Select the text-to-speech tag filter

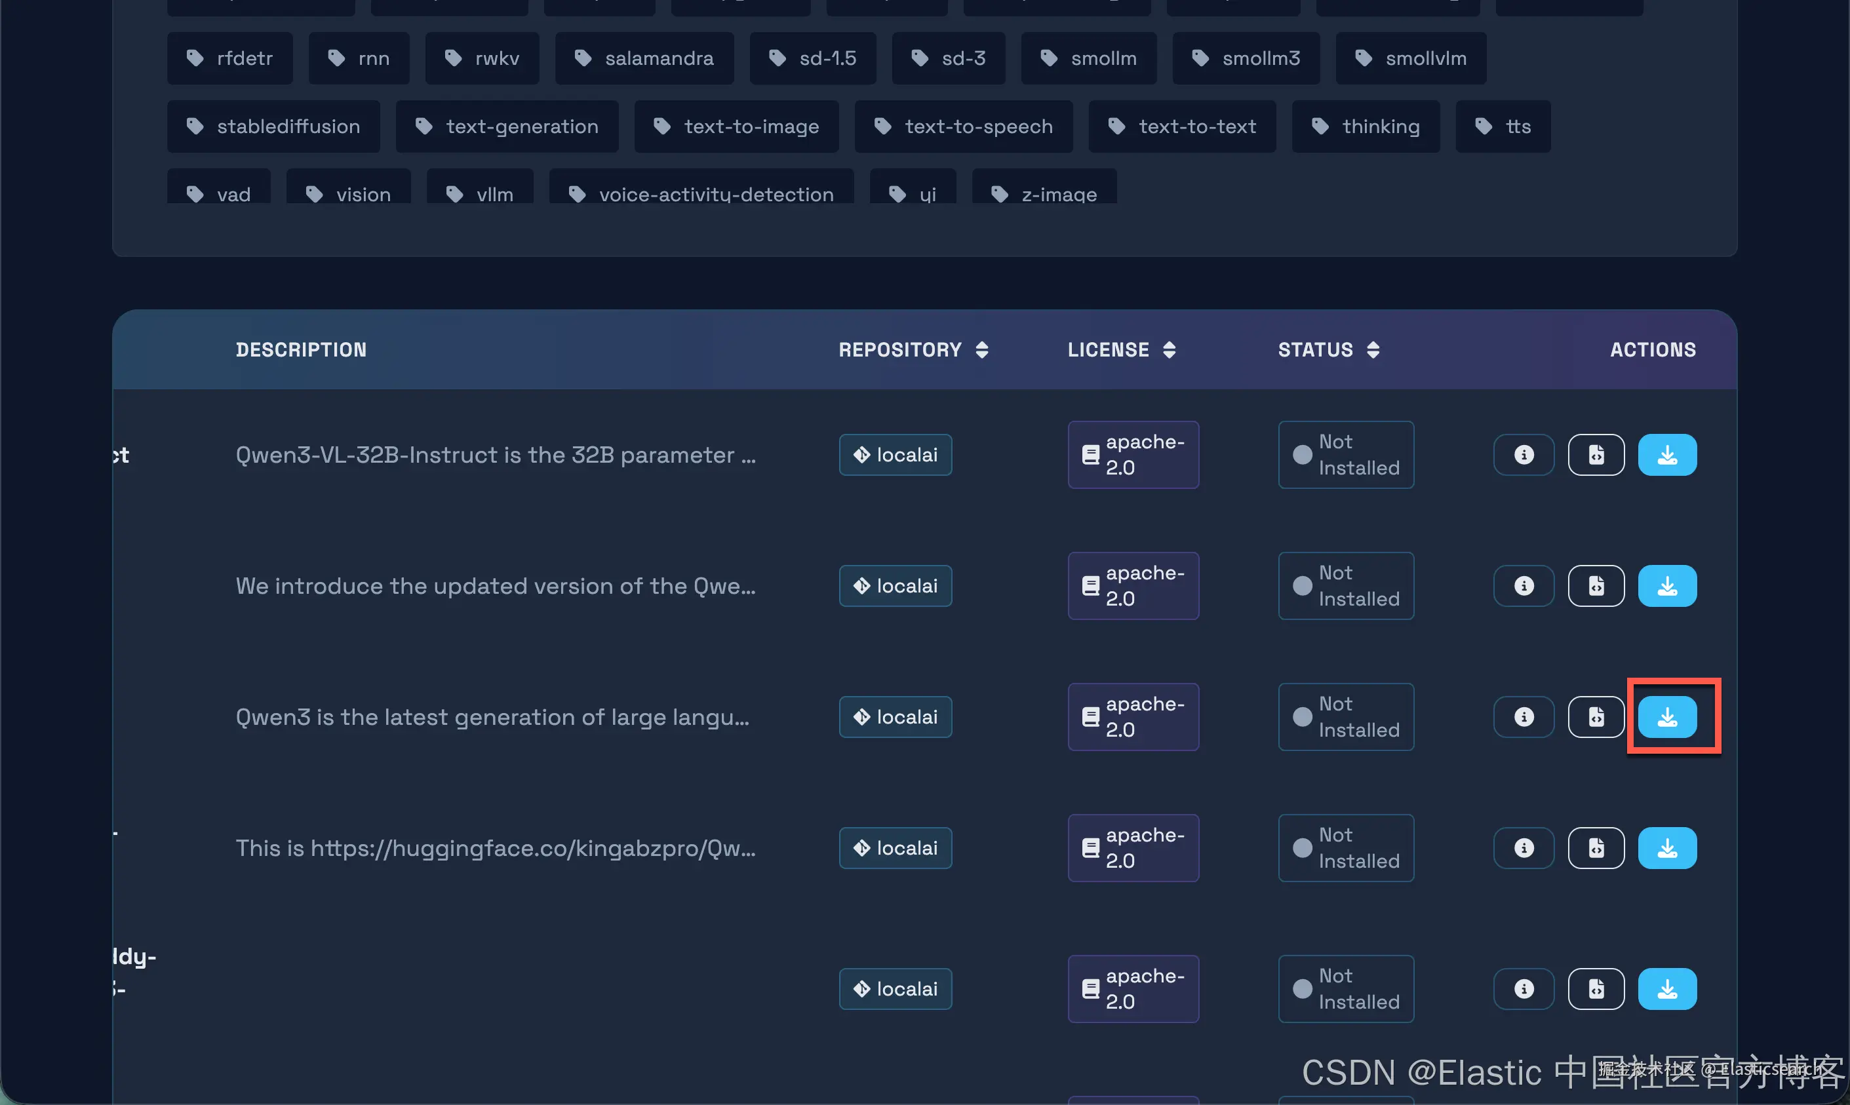click(963, 126)
